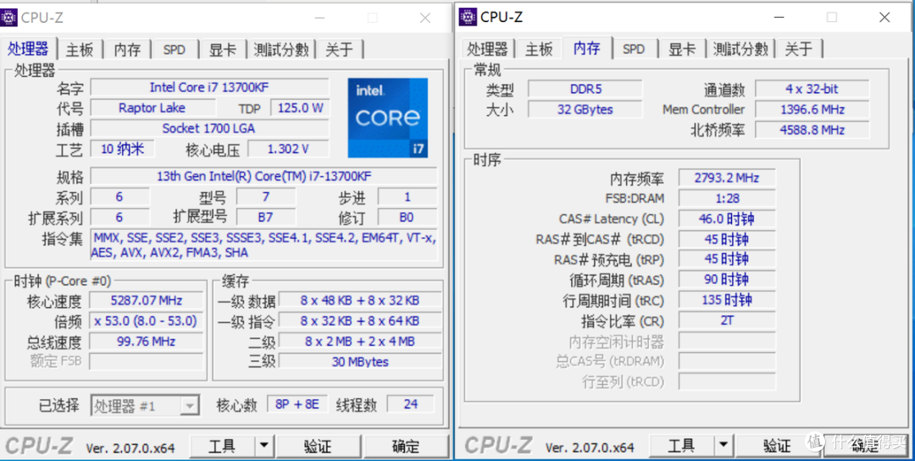This screenshot has height=461, width=915.
Task: Click the spec 13th Gen Intel(R) Core(TM) i7-13700KF
Action: coord(263,176)
